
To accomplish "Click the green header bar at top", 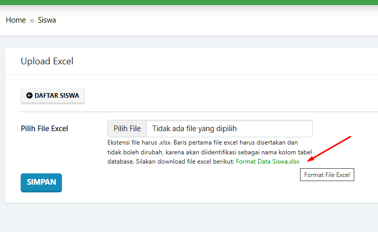I will (x=189, y=2).
